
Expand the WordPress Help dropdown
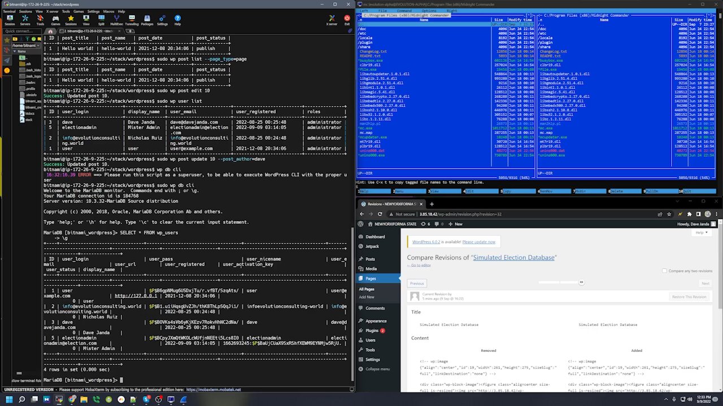[700, 232]
